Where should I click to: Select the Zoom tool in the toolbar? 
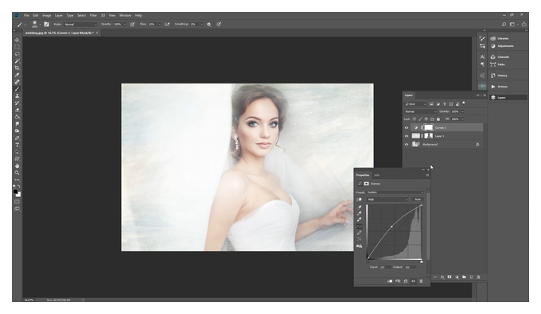pyautogui.click(x=17, y=173)
